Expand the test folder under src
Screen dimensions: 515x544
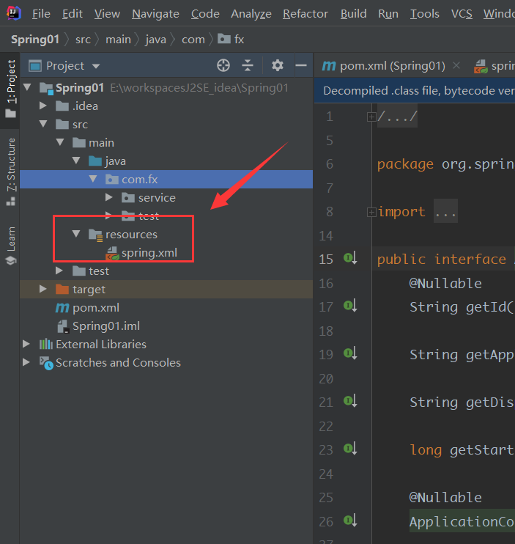pyautogui.click(x=59, y=271)
